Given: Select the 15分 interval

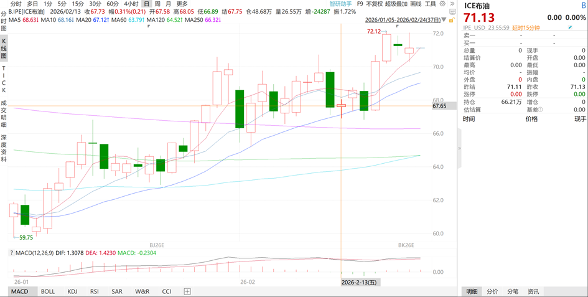Looking at the screenshot, I should 78,4.
